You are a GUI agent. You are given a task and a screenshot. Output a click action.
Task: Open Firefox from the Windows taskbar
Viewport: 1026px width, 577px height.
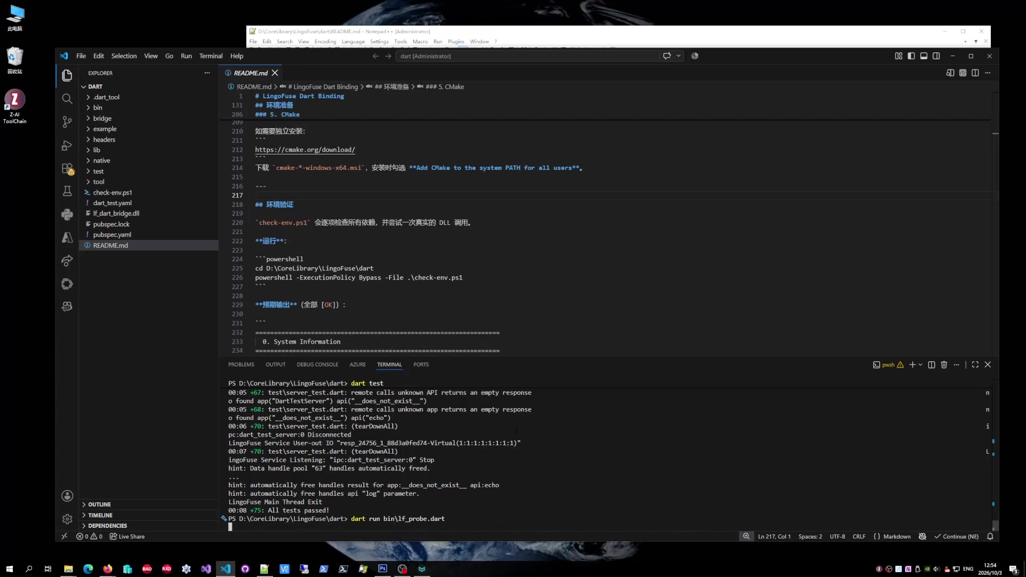tap(108, 569)
